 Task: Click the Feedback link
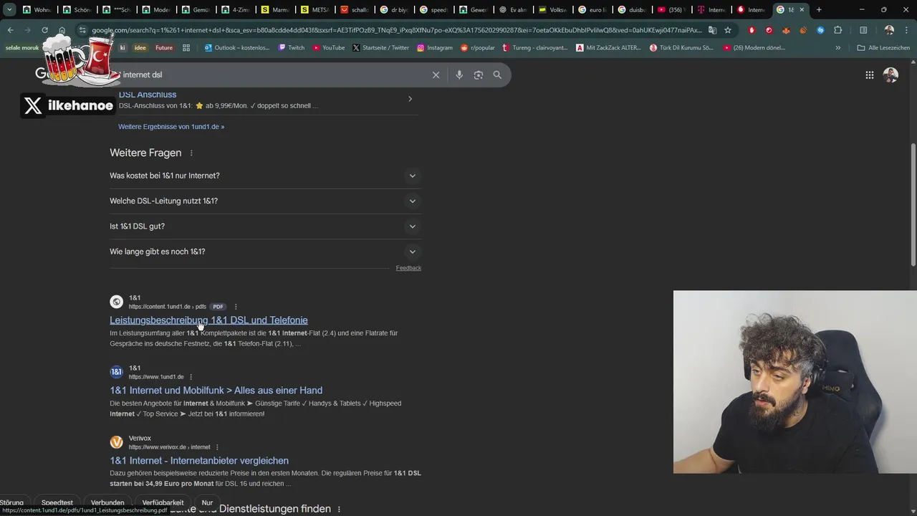(x=408, y=268)
